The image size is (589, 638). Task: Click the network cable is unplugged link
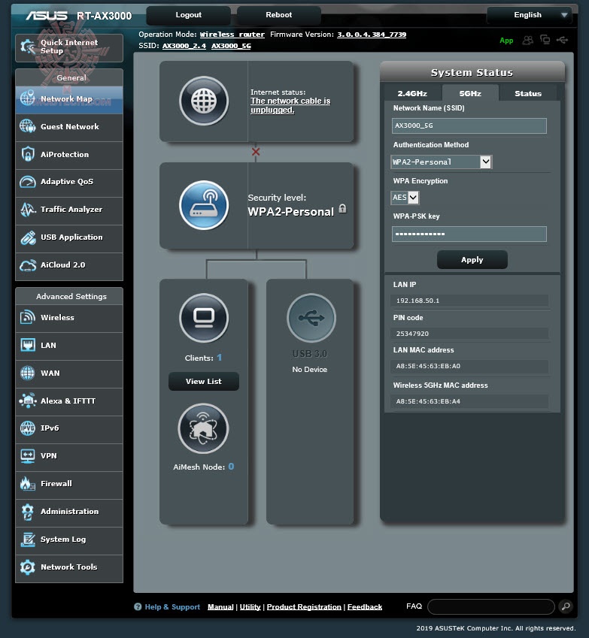[x=290, y=105]
